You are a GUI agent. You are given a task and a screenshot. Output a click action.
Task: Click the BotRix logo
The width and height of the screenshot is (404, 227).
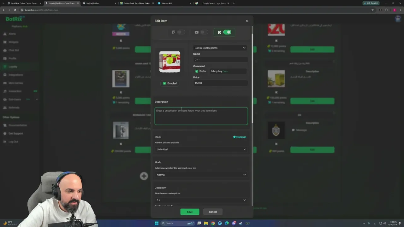point(15,19)
